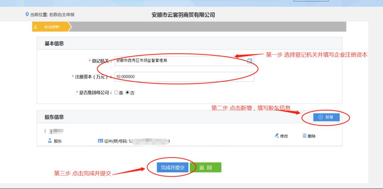Click the 完成并提交 button
Viewport: 383px width, 189px height.
tap(172, 167)
